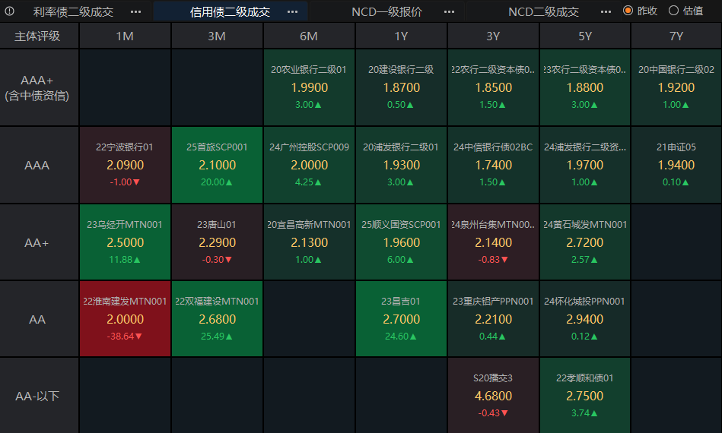The height and width of the screenshot is (433, 722).
Task: Select the AA+ rating row header
Action: [x=37, y=243]
